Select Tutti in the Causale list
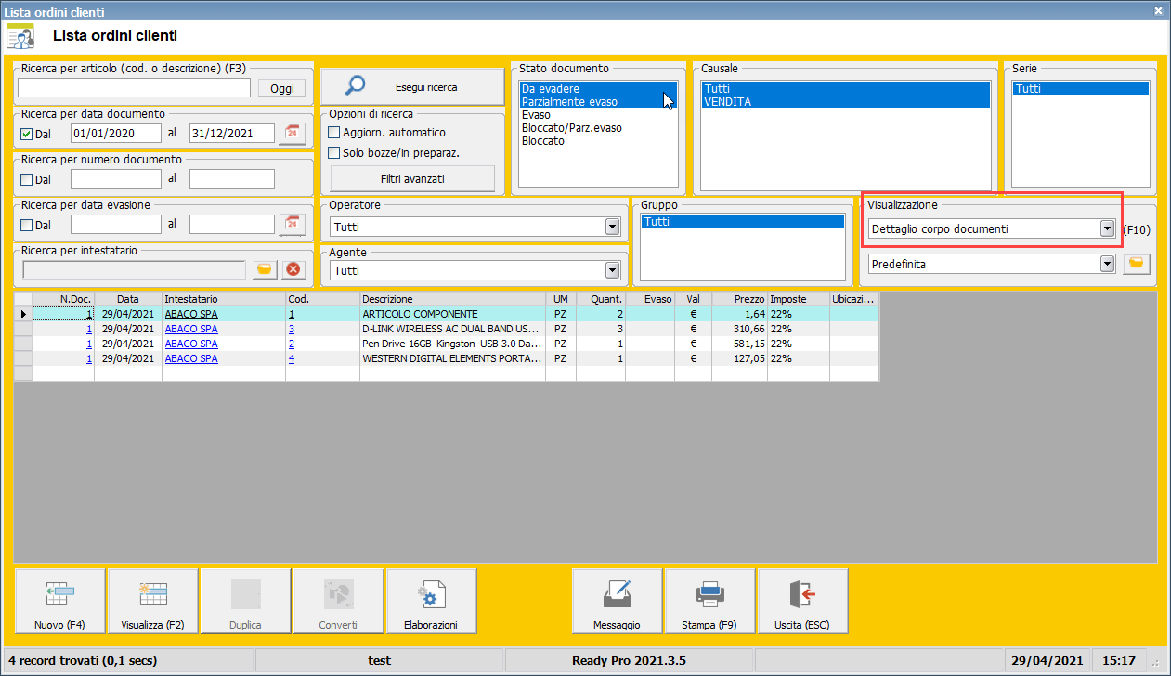Viewport: 1171px width, 676px height. click(846, 89)
